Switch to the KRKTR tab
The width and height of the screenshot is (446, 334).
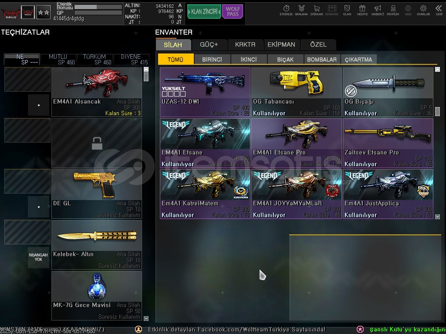tap(245, 45)
